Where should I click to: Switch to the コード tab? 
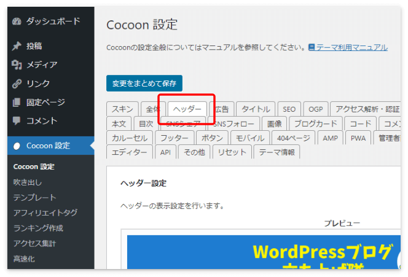(361, 123)
